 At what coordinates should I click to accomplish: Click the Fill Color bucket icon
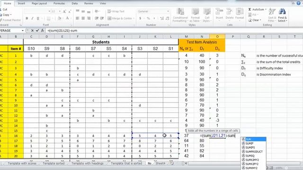tap(59, 18)
